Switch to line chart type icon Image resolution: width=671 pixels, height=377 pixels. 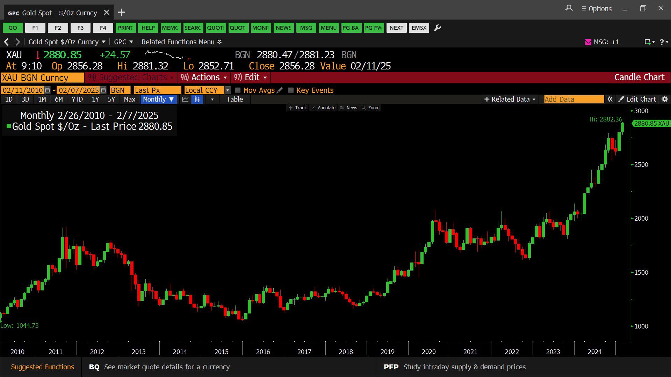(x=185, y=99)
